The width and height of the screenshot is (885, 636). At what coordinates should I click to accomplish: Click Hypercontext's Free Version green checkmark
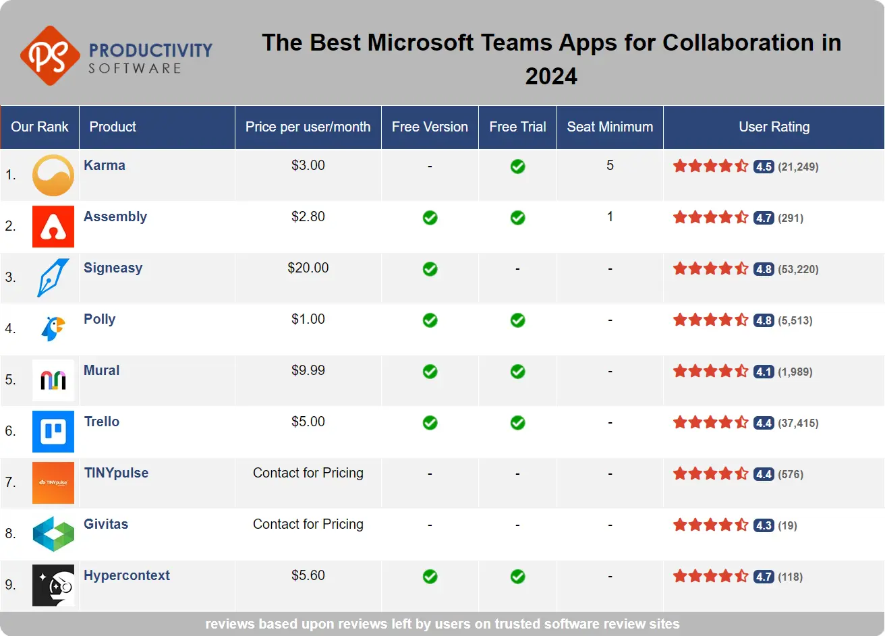pos(430,577)
